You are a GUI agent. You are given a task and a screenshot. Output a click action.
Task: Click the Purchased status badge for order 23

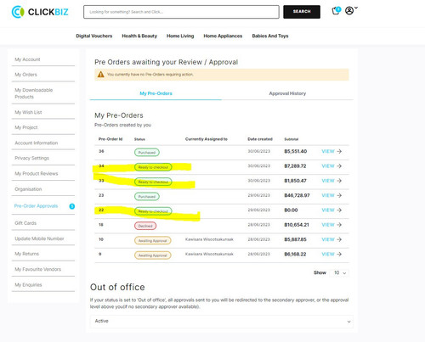pos(147,197)
